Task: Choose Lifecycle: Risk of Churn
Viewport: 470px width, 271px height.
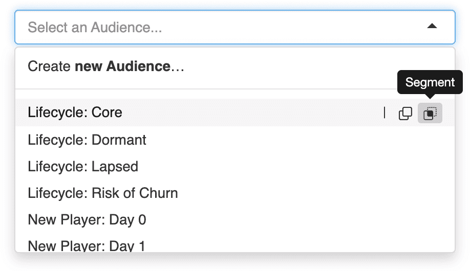Action: pos(103,193)
